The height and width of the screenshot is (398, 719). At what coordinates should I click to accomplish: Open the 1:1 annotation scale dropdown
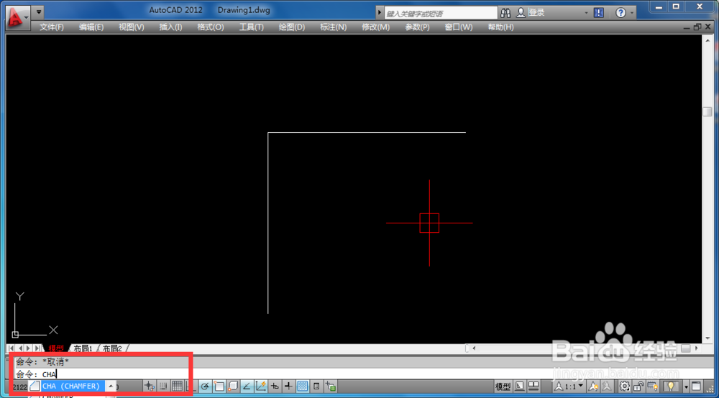[569, 387]
